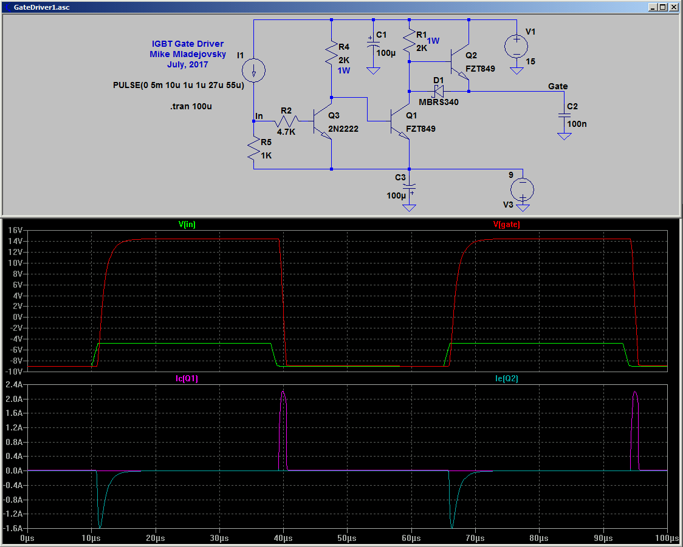Click the I1 current source symbol
The image size is (683, 547).
253,70
